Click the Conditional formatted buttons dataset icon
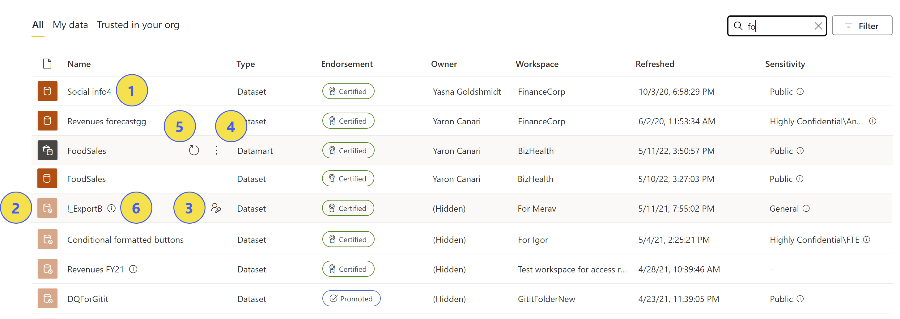This screenshot has width=900, height=319. 48,239
